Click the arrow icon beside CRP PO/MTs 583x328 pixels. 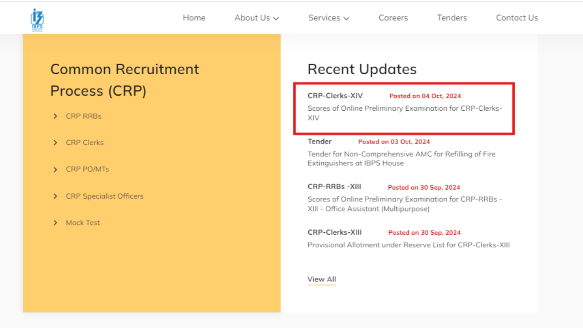[x=56, y=169]
